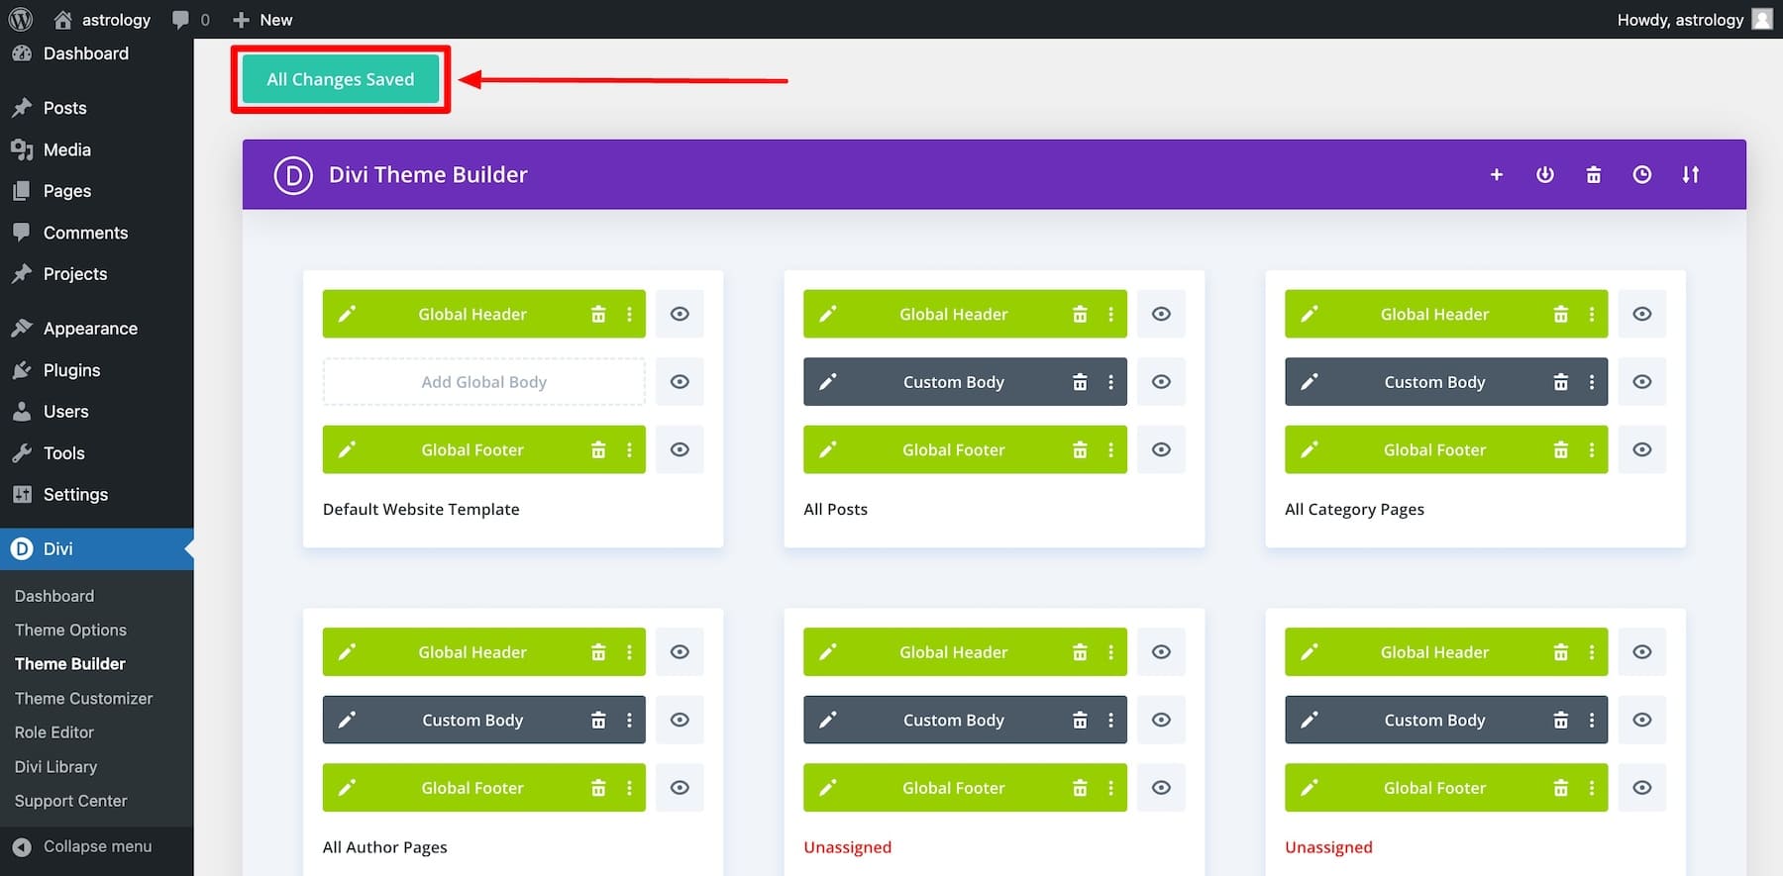Image resolution: width=1783 pixels, height=876 pixels.
Task: Toggle visibility of Global Header in Default Website Template
Action: pos(680,314)
